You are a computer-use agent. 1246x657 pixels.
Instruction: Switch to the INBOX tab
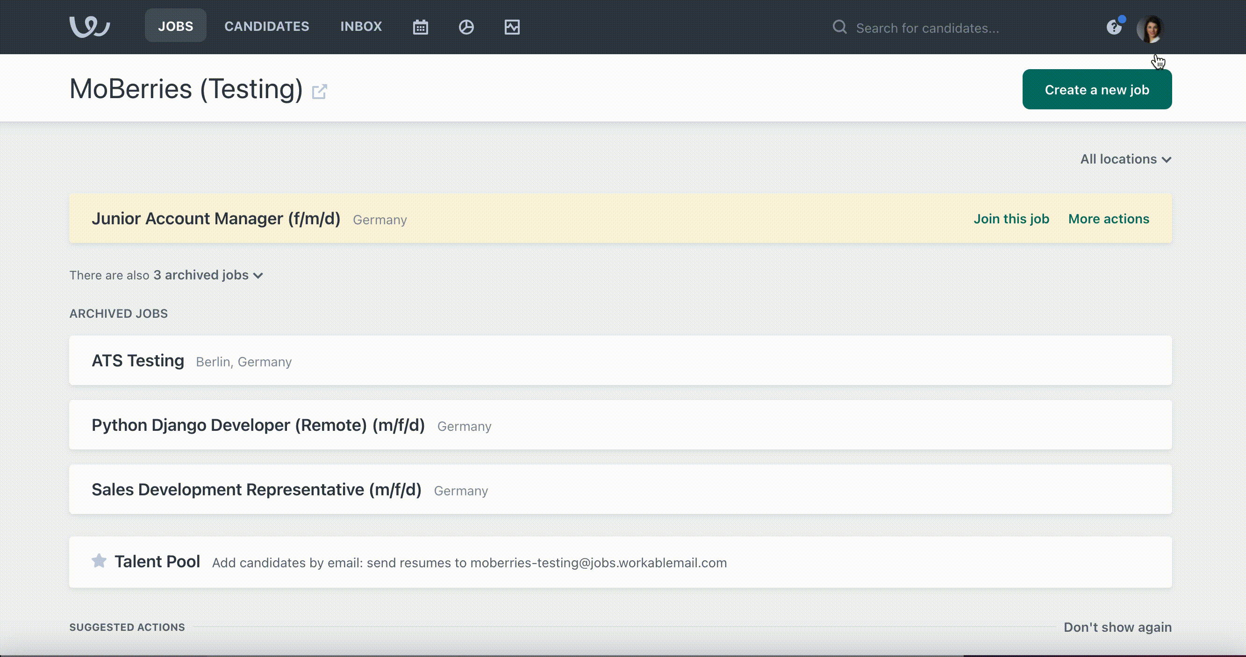pos(361,26)
